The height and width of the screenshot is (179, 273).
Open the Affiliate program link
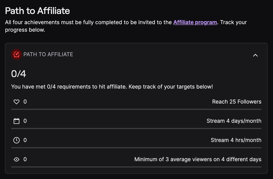[195, 22]
